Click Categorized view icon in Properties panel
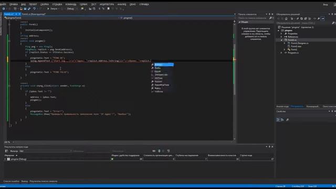Image resolution: width=336 pixels, height=189 pixels. coord(278,120)
